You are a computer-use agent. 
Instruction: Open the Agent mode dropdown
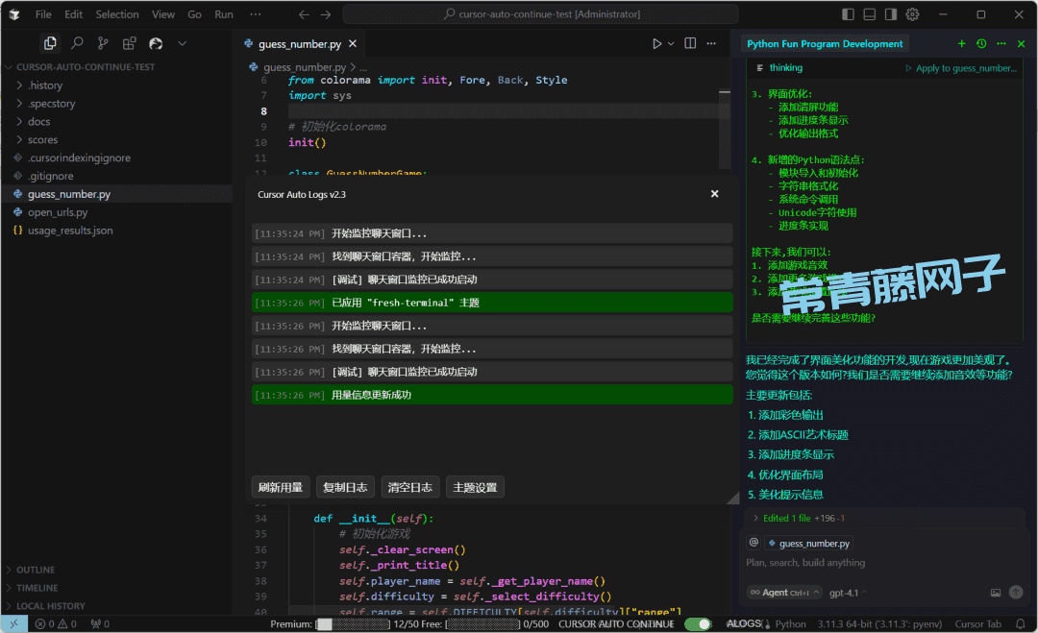coord(779,593)
